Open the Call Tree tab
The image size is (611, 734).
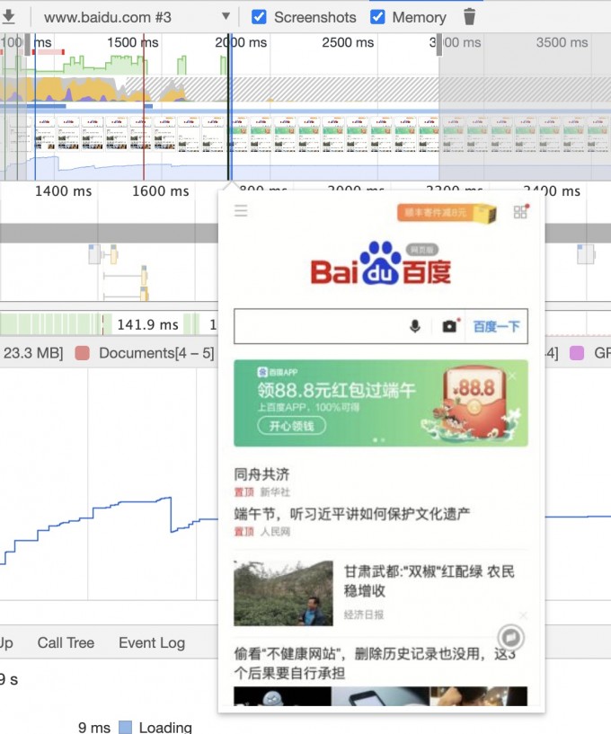(x=66, y=642)
